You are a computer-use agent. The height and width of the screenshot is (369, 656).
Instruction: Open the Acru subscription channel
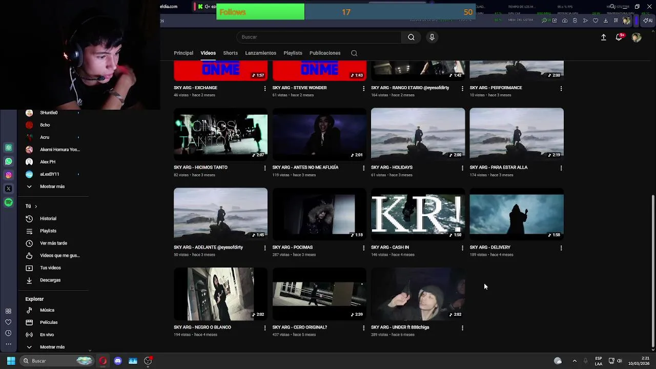53,137
